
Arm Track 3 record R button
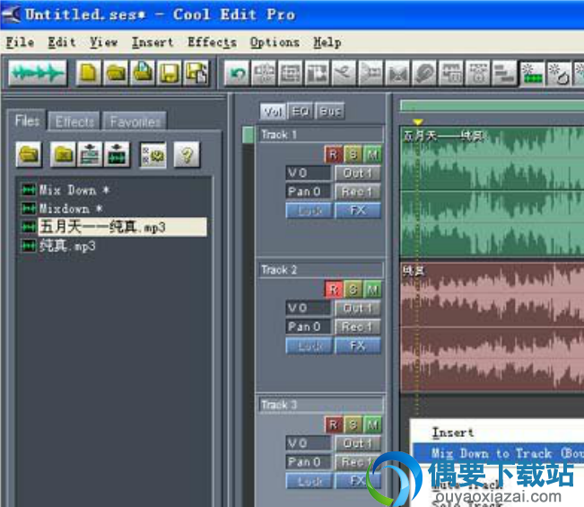pos(334,424)
